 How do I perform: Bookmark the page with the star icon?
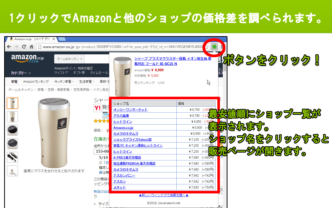point(207,47)
